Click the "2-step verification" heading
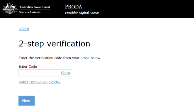 pos(55,44)
